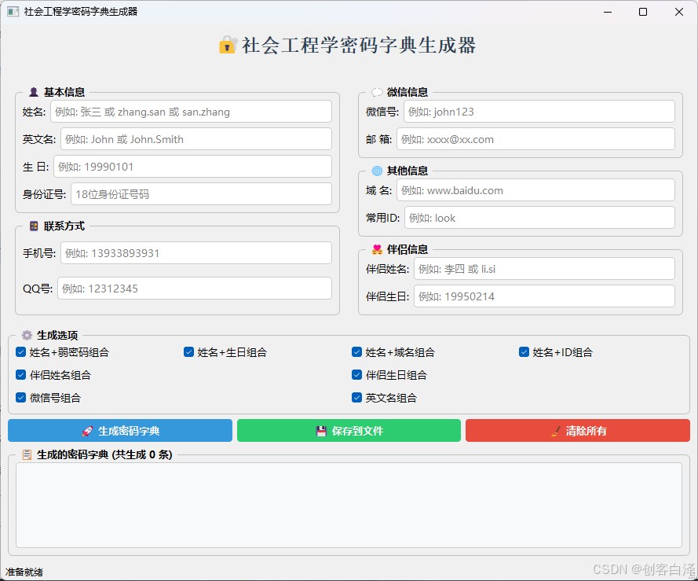Select the 常用ID input field
This screenshot has width=698, height=581.
tap(539, 218)
